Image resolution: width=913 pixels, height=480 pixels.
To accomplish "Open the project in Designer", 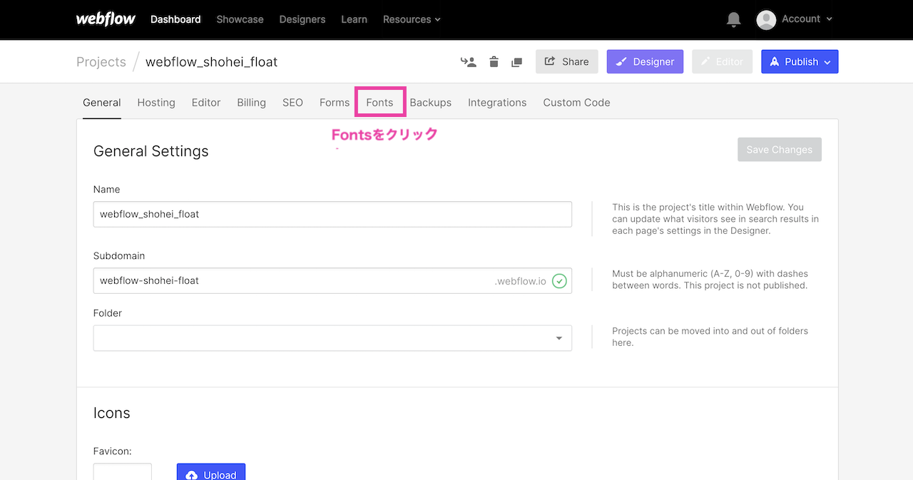I will tap(645, 61).
